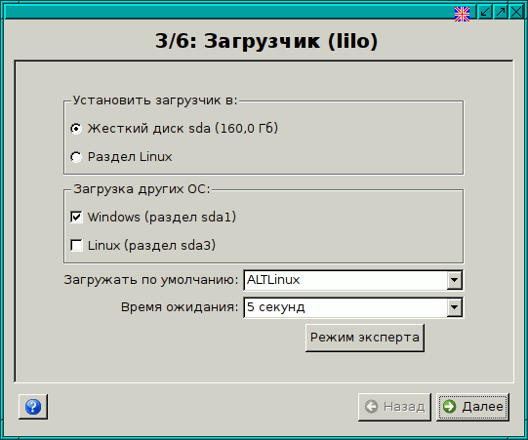Enable the Linux (раздел sda3) checkbox
Viewport: 528px width, 440px height.
click(x=76, y=245)
